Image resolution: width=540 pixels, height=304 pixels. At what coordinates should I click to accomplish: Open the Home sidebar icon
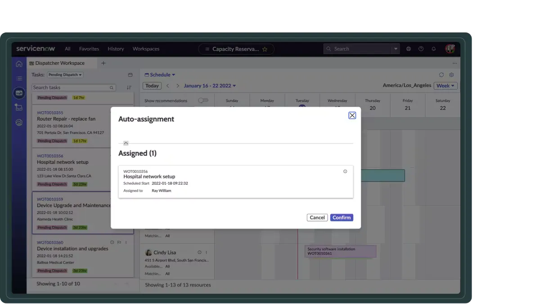coord(19,64)
